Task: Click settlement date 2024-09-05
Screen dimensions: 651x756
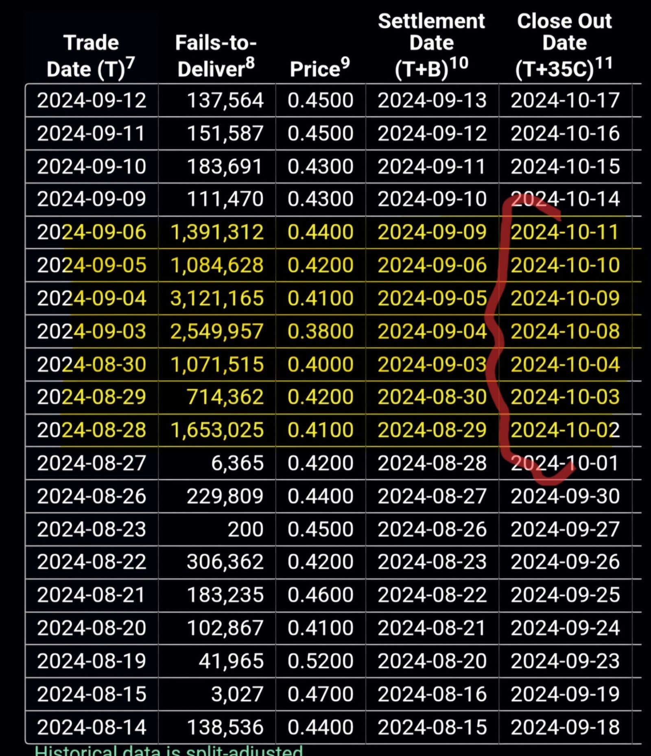Action: [432, 298]
